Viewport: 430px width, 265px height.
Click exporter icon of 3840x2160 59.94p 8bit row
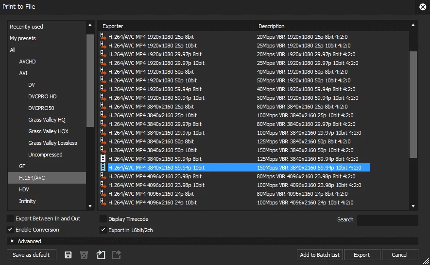tap(103, 159)
